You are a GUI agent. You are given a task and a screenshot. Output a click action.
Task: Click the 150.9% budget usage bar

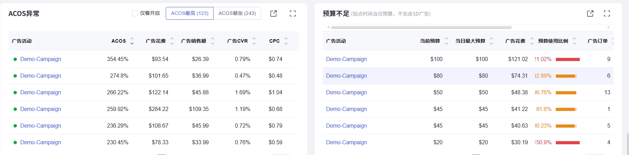(x=568, y=142)
